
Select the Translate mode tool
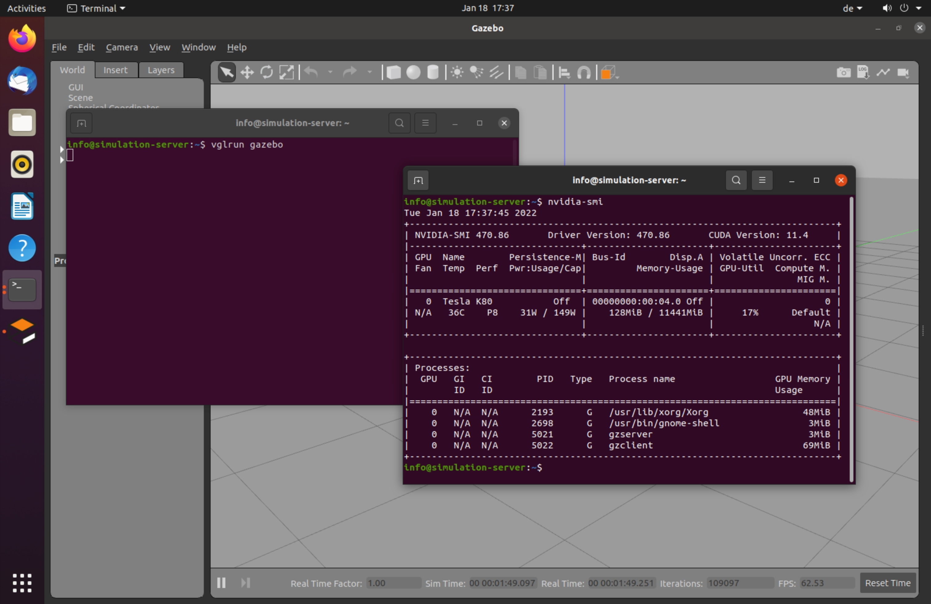pyautogui.click(x=247, y=73)
